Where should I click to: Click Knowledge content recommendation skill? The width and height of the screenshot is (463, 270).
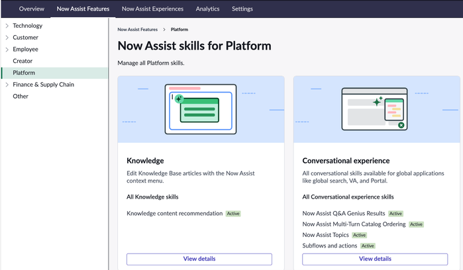174,213
